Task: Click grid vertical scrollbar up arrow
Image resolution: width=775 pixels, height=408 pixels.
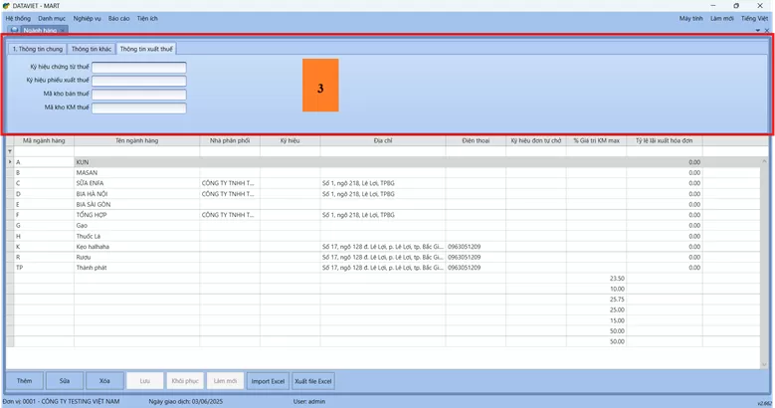Action: pos(764,161)
